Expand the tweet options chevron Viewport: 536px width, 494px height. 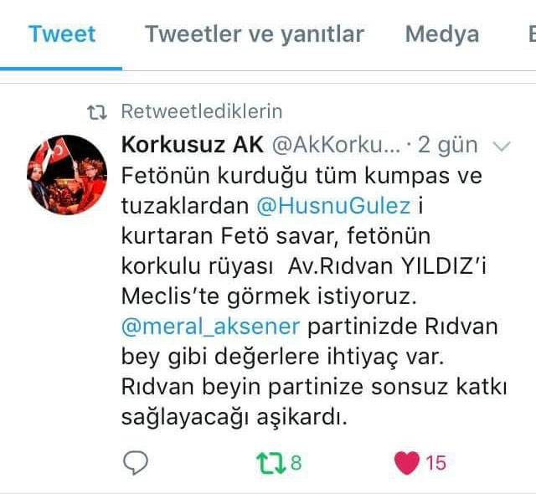pos(501,147)
